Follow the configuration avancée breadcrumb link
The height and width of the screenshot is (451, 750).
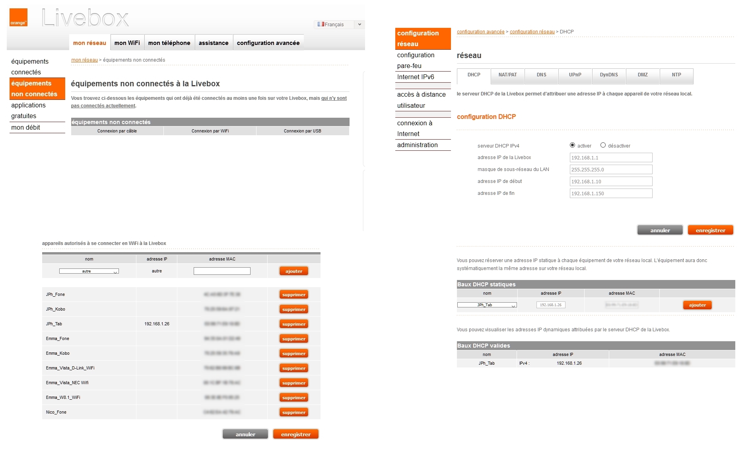480,32
